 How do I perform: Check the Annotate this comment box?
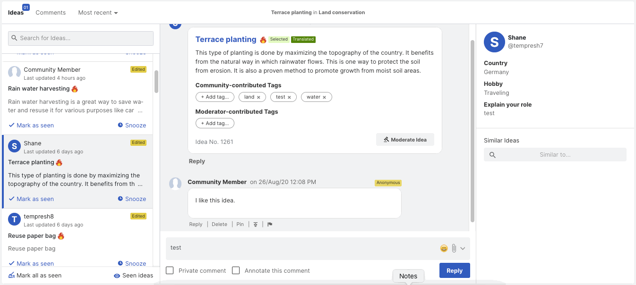point(236,271)
